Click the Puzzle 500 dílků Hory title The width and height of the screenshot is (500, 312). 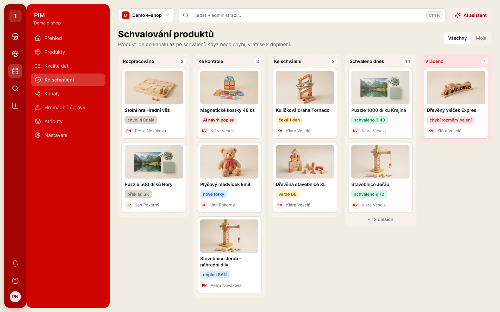tap(148, 184)
